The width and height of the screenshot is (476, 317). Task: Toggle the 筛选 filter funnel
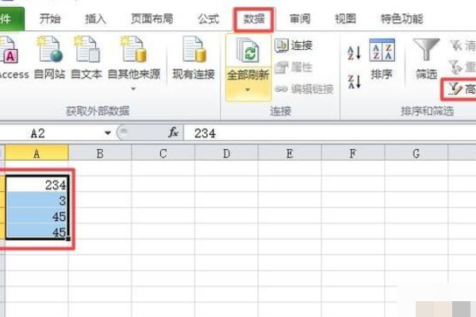[x=427, y=58]
